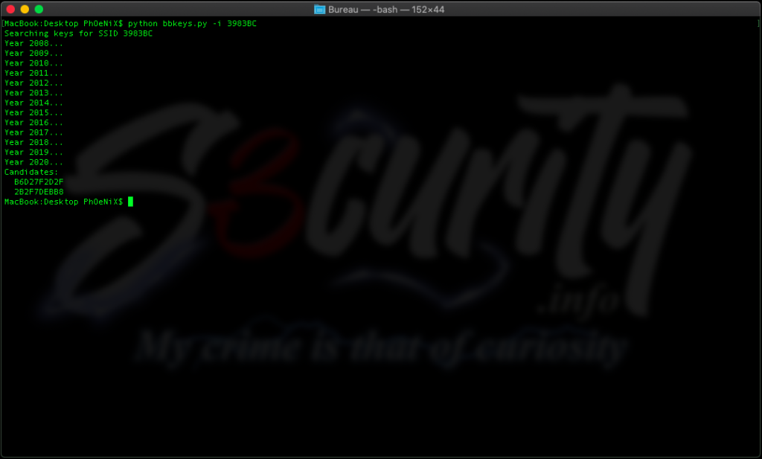
Task: Select the 'Year 2016...' output line
Action: pyautogui.click(x=33, y=123)
